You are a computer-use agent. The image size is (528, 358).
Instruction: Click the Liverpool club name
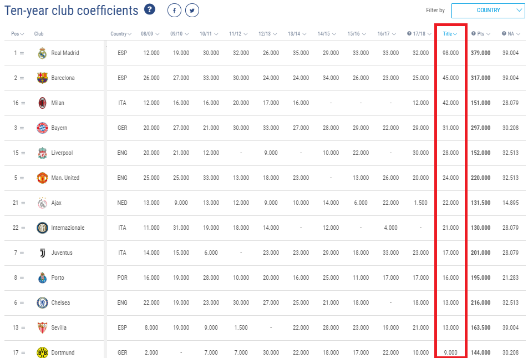[x=63, y=153]
